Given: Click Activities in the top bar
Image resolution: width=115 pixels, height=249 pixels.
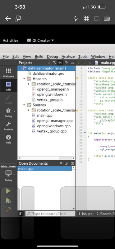Looking at the screenshot, I should [11, 40].
